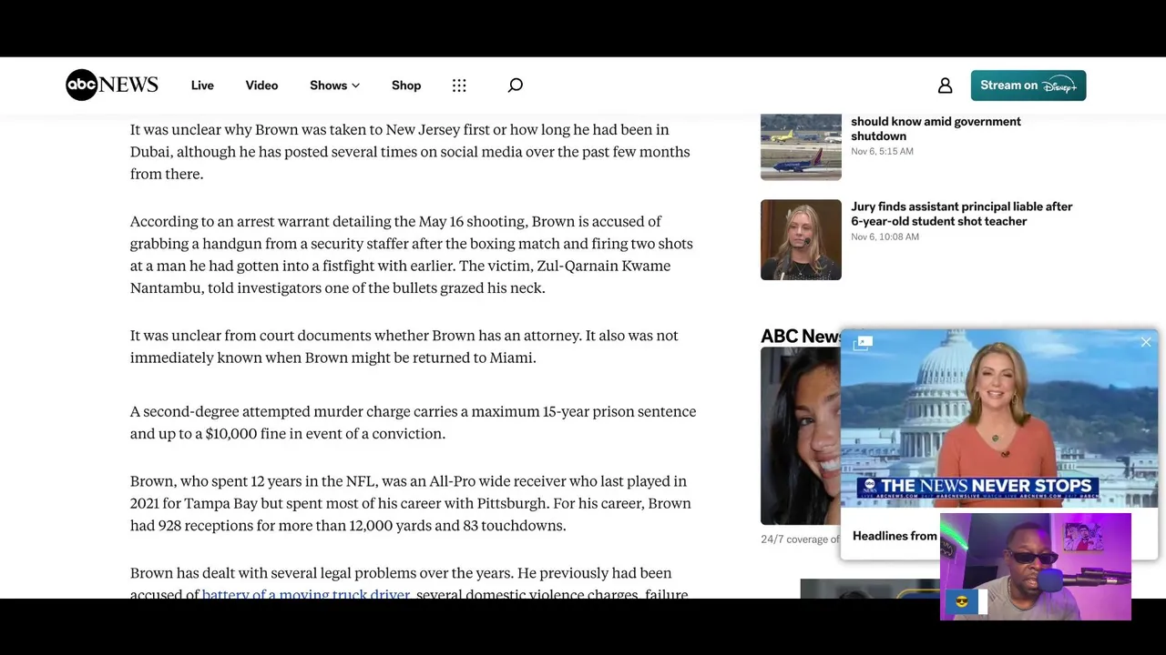The width and height of the screenshot is (1166, 655).
Task: Click Stream on Disney+ button
Action: [1028, 86]
